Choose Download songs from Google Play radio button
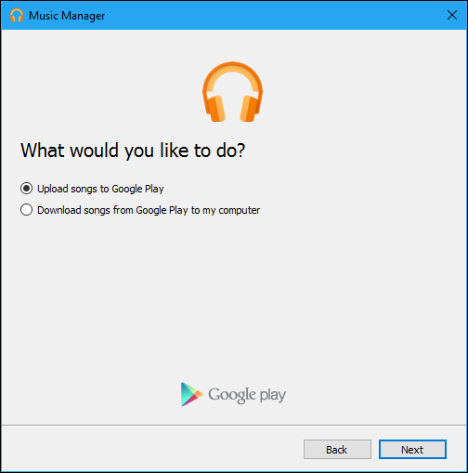The width and height of the screenshot is (468, 473). click(26, 210)
